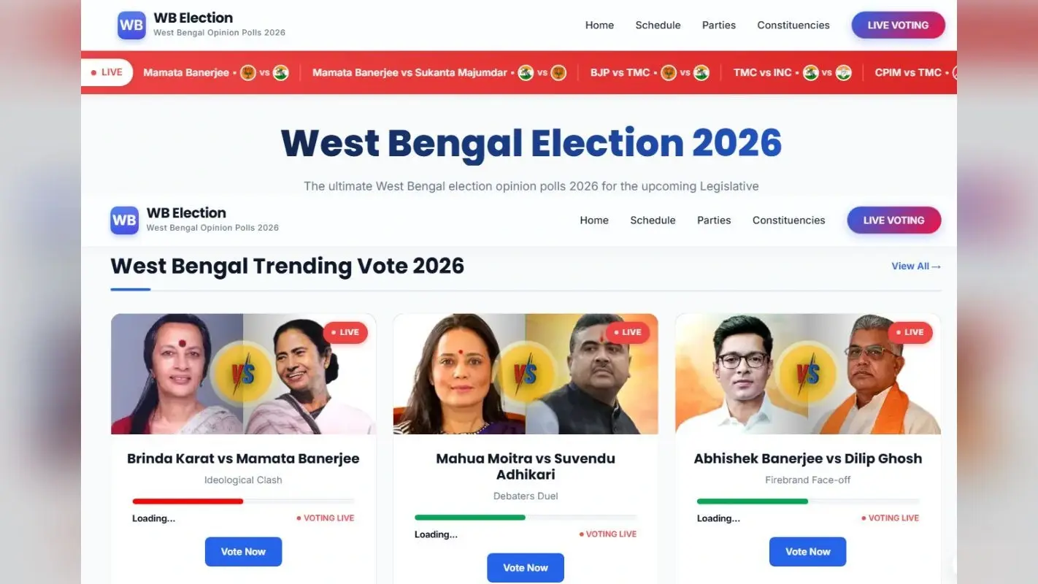Image resolution: width=1038 pixels, height=584 pixels.
Task: Click BJP lotus icon after Mamata Banerjee
Action: click(248, 72)
